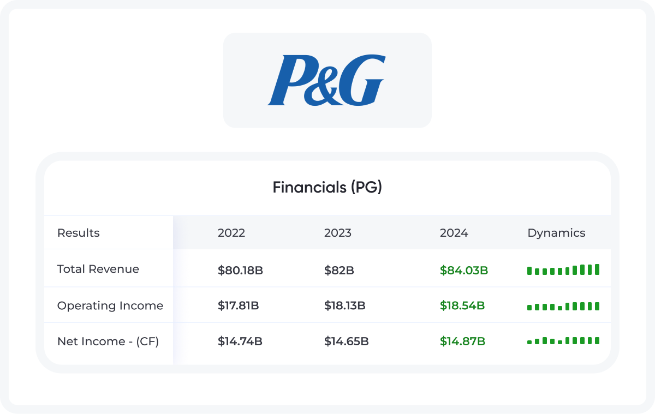Viewport: 655px width, 414px height.
Task: Click the Operating Income dynamics bar chart
Action: [x=563, y=306]
